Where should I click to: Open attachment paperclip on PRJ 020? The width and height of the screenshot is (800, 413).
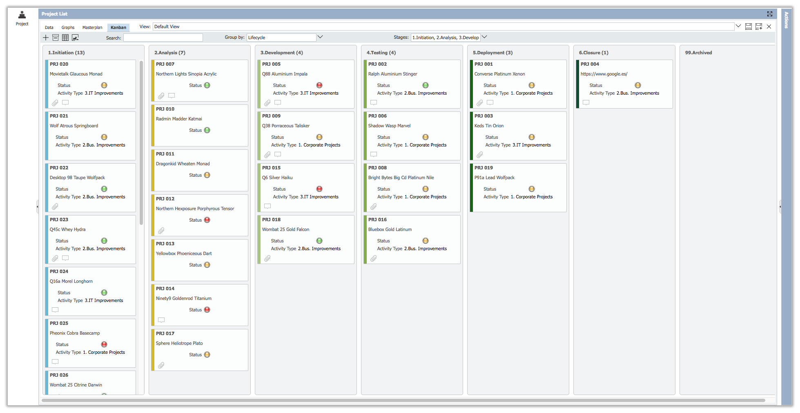[55, 103]
